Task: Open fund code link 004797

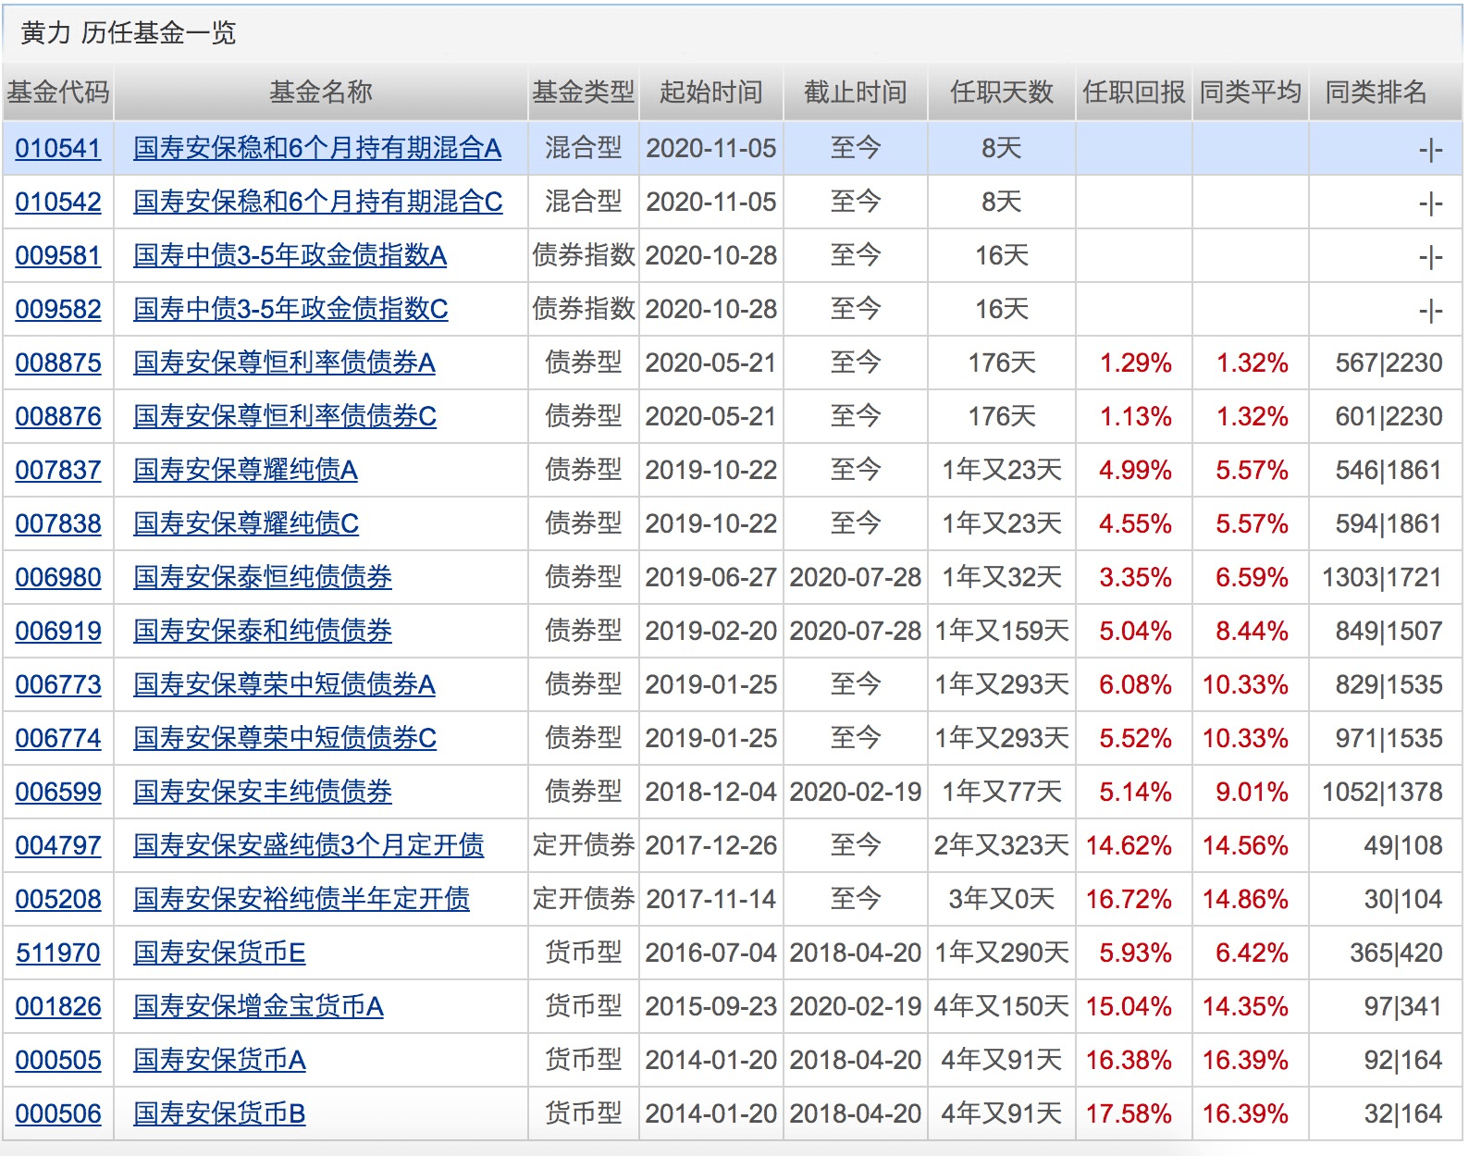Action: coord(57,845)
